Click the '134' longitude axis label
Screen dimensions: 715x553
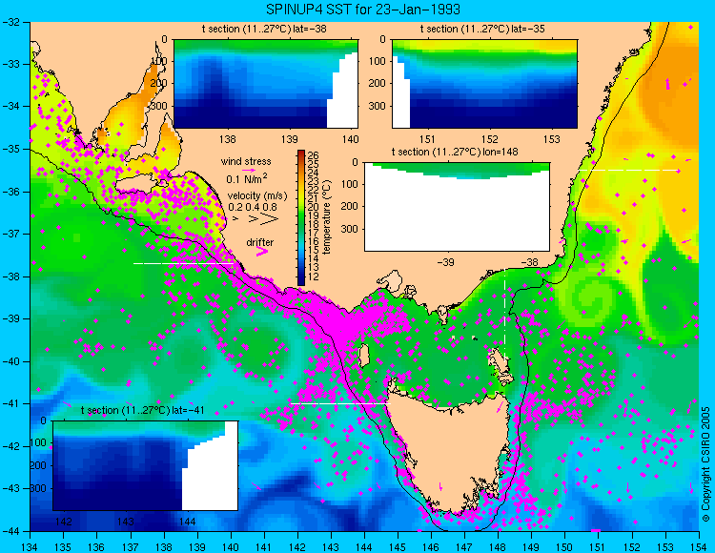pos(30,547)
